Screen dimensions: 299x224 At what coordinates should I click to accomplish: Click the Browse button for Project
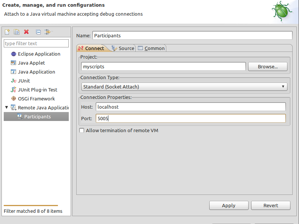[x=268, y=67]
